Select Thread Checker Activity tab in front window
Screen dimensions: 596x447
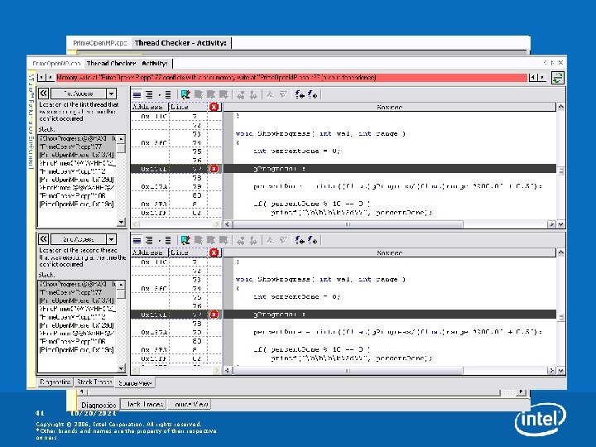(x=127, y=64)
